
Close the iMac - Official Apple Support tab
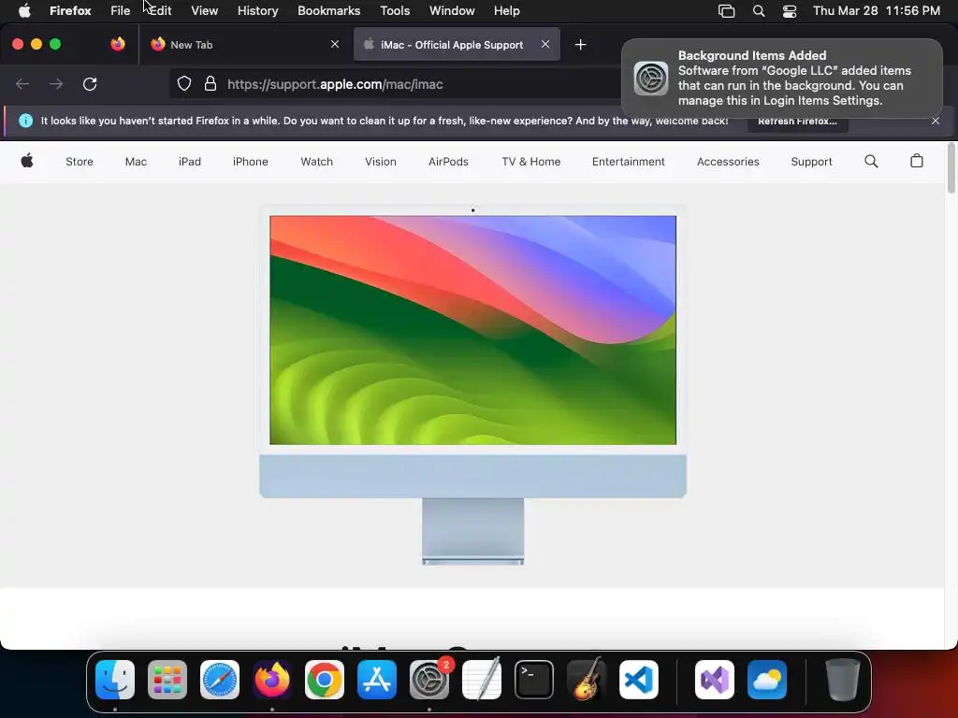(x=545, y=44)
